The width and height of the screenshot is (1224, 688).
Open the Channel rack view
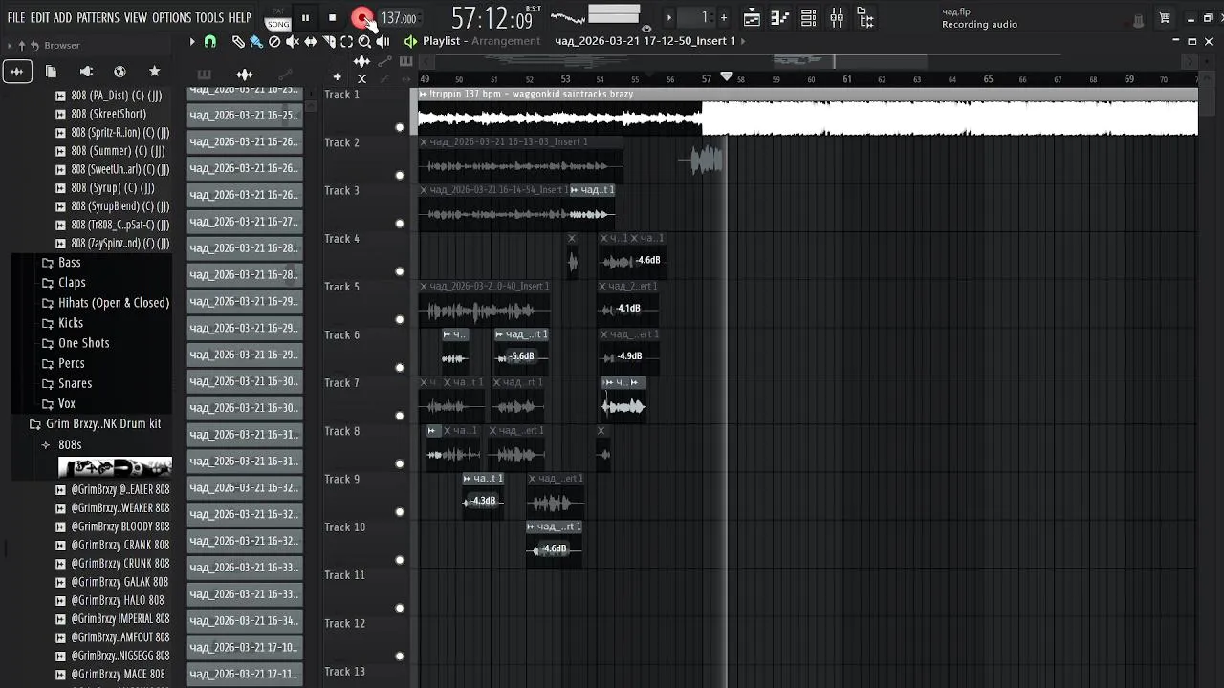pos(809,17)
